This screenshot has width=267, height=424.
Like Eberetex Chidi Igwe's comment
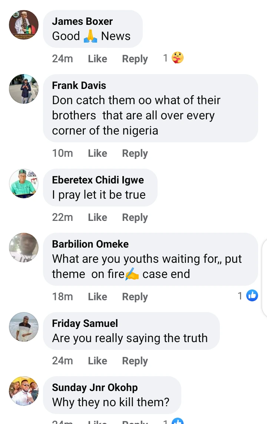coord(98,217)
